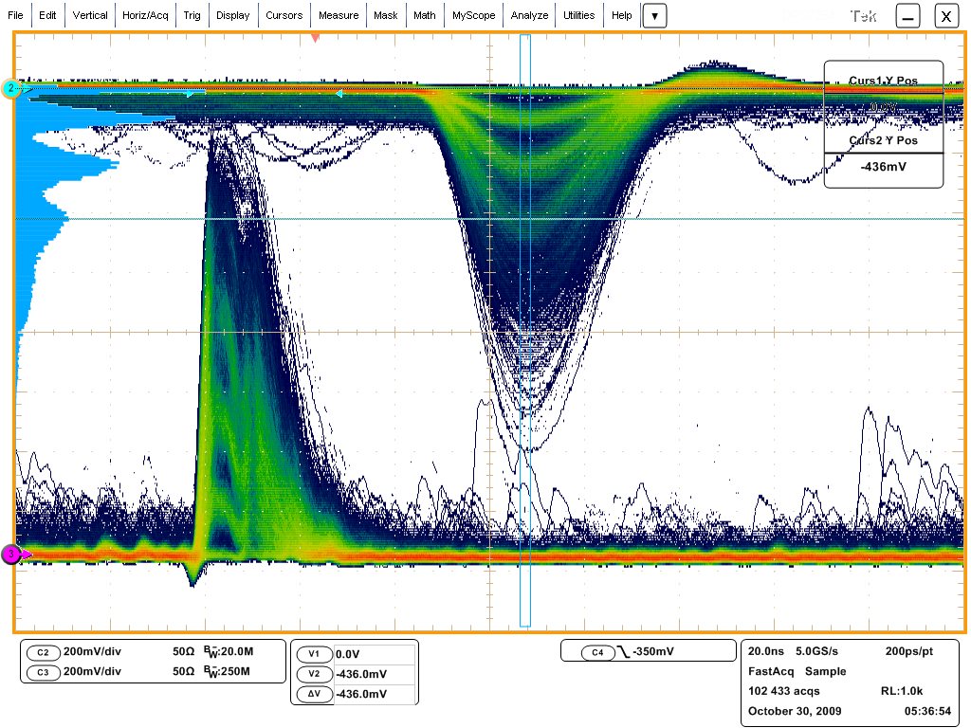
Task: Click the C4 trigger source badge
Action: [597, 652]
